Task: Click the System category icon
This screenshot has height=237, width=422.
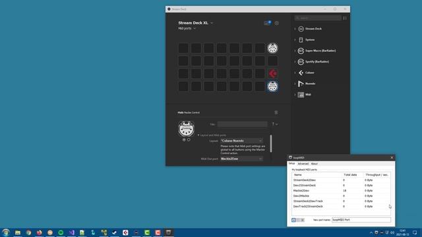Action: 301,39
